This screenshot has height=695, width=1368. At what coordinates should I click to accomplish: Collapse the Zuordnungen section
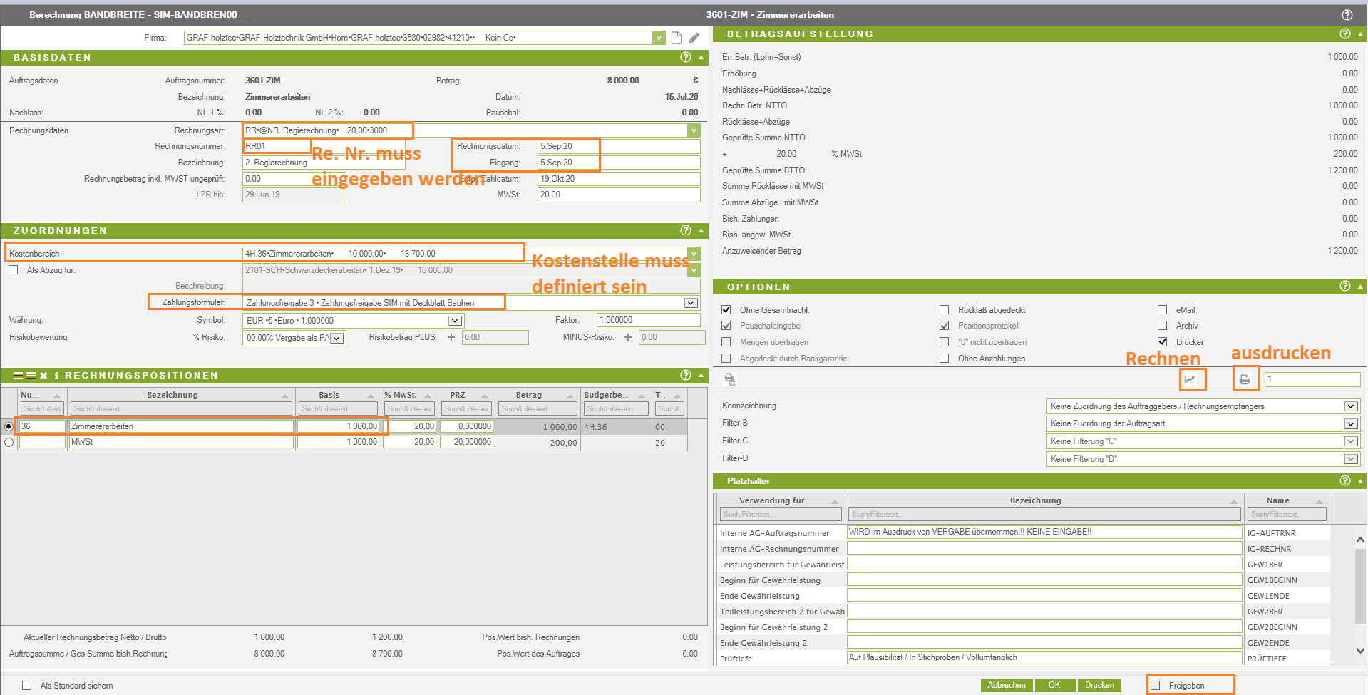click(x=701, y=230)
